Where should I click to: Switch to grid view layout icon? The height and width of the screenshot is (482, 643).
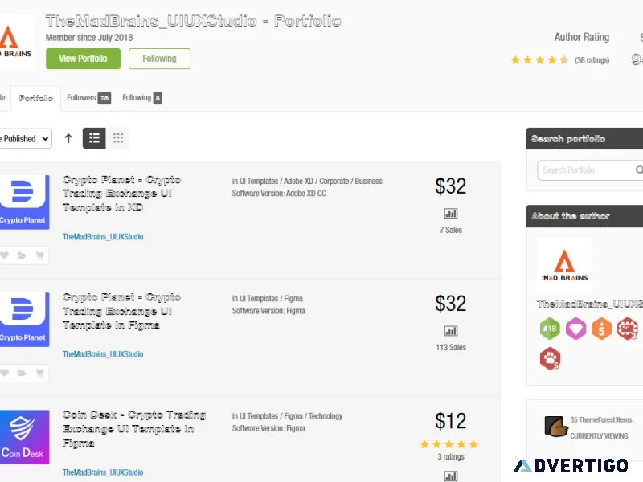pos(117,138)
